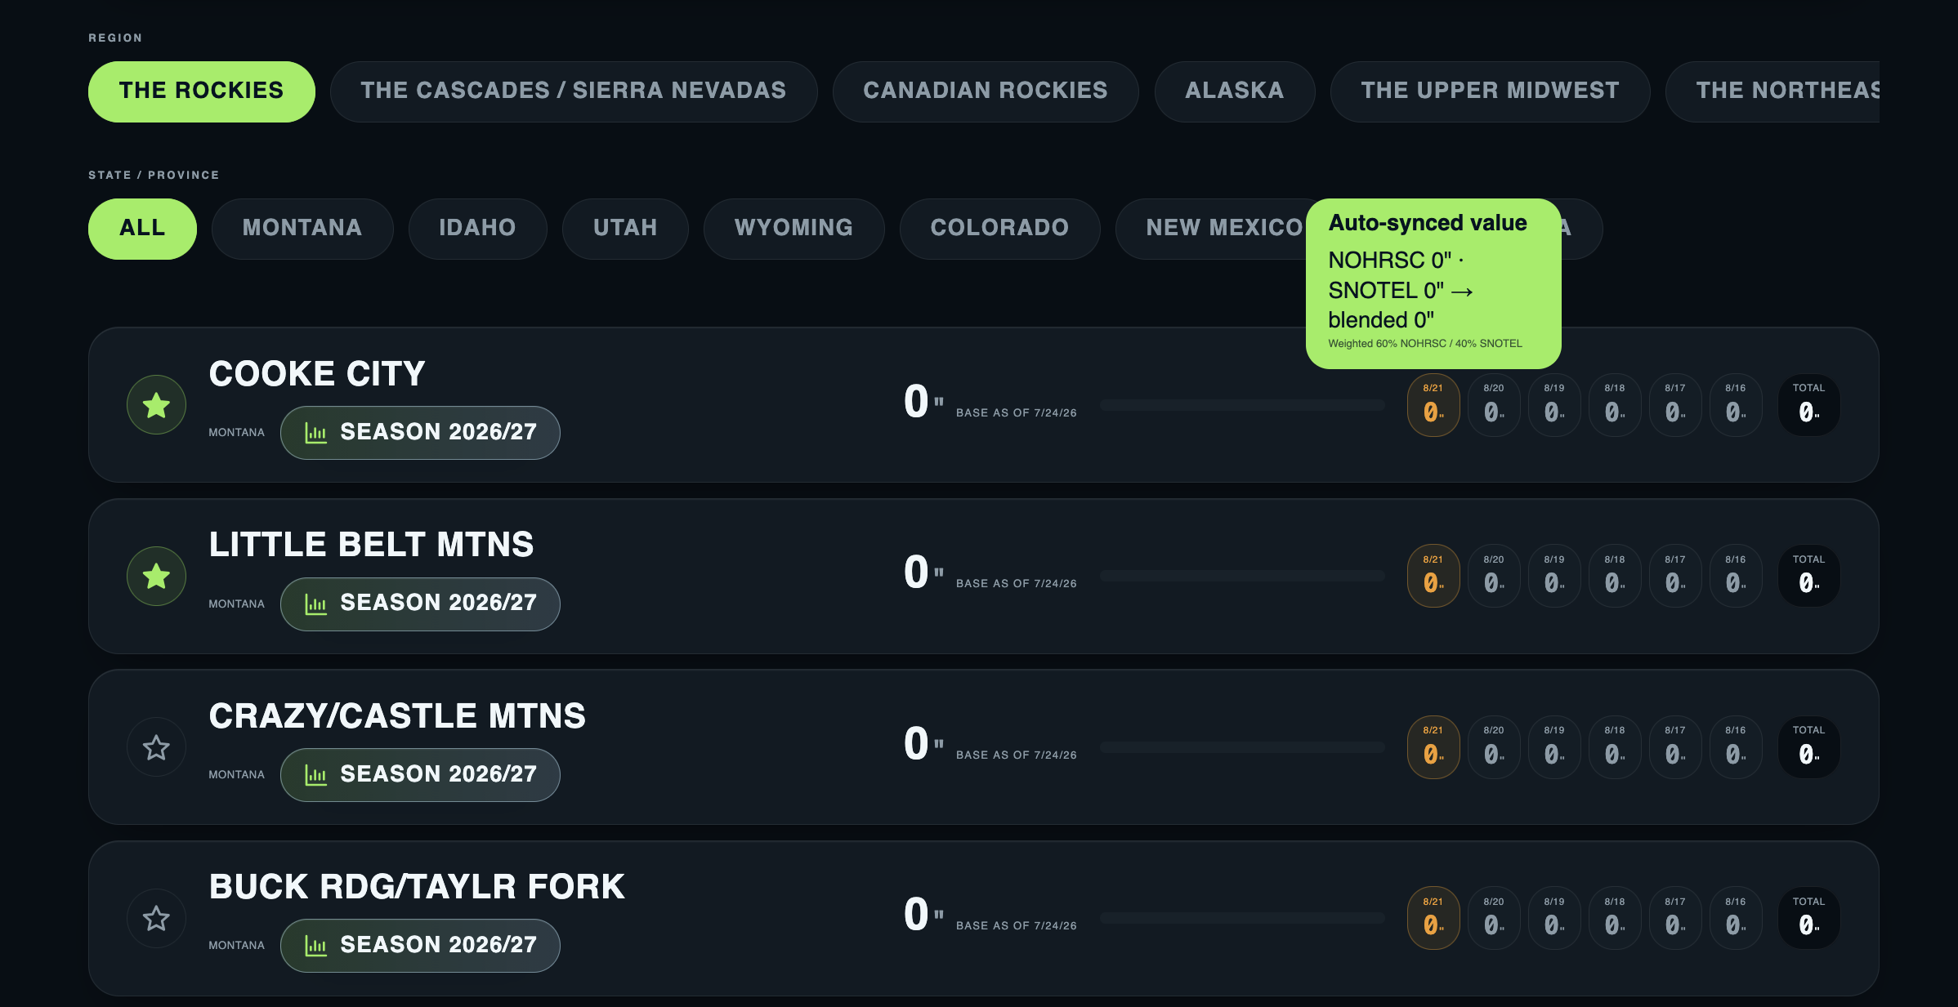Switch region to The Cascades / Sierra Nevadas

(574, 91)
